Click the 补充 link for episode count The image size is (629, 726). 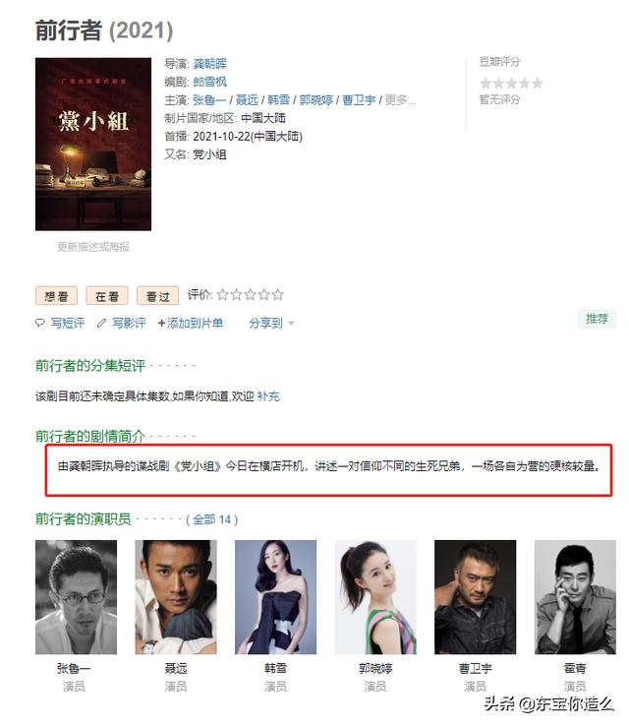[x=268, y=396]
